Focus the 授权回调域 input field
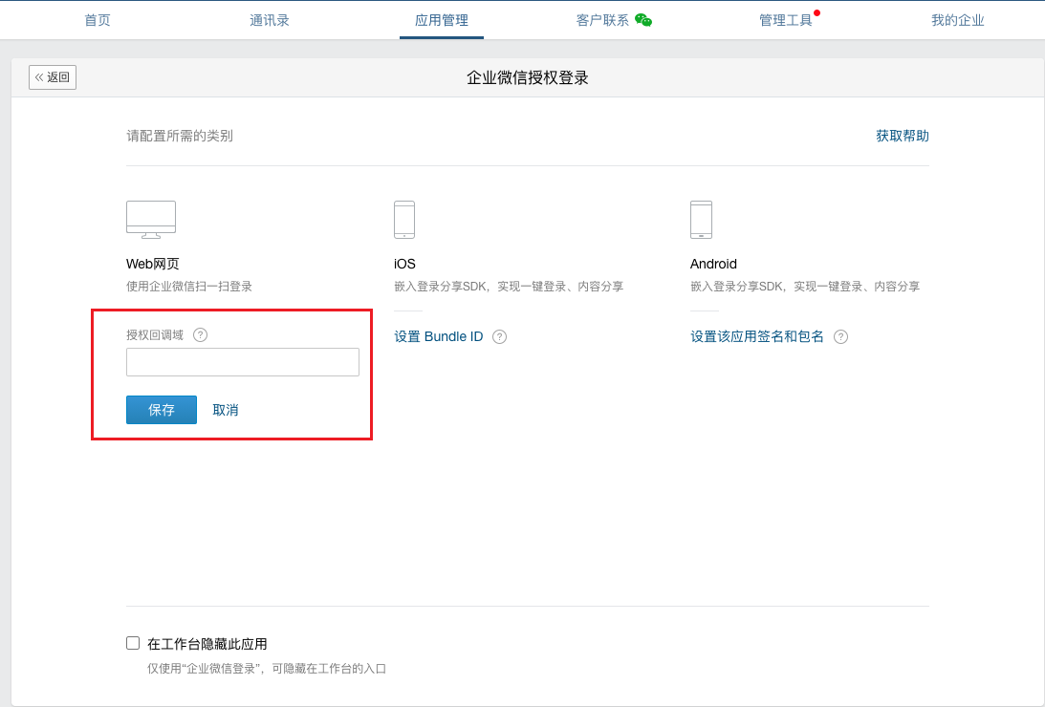Viewport: 1045px width, 707px height. pyautogui.click(x=243, y=362)
